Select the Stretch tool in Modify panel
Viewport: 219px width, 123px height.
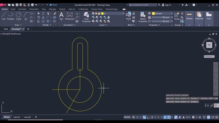pos(38,21)
